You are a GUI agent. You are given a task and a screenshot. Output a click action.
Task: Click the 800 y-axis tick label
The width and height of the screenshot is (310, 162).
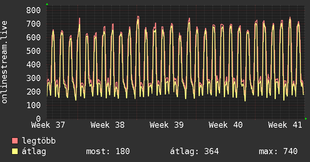33,10
